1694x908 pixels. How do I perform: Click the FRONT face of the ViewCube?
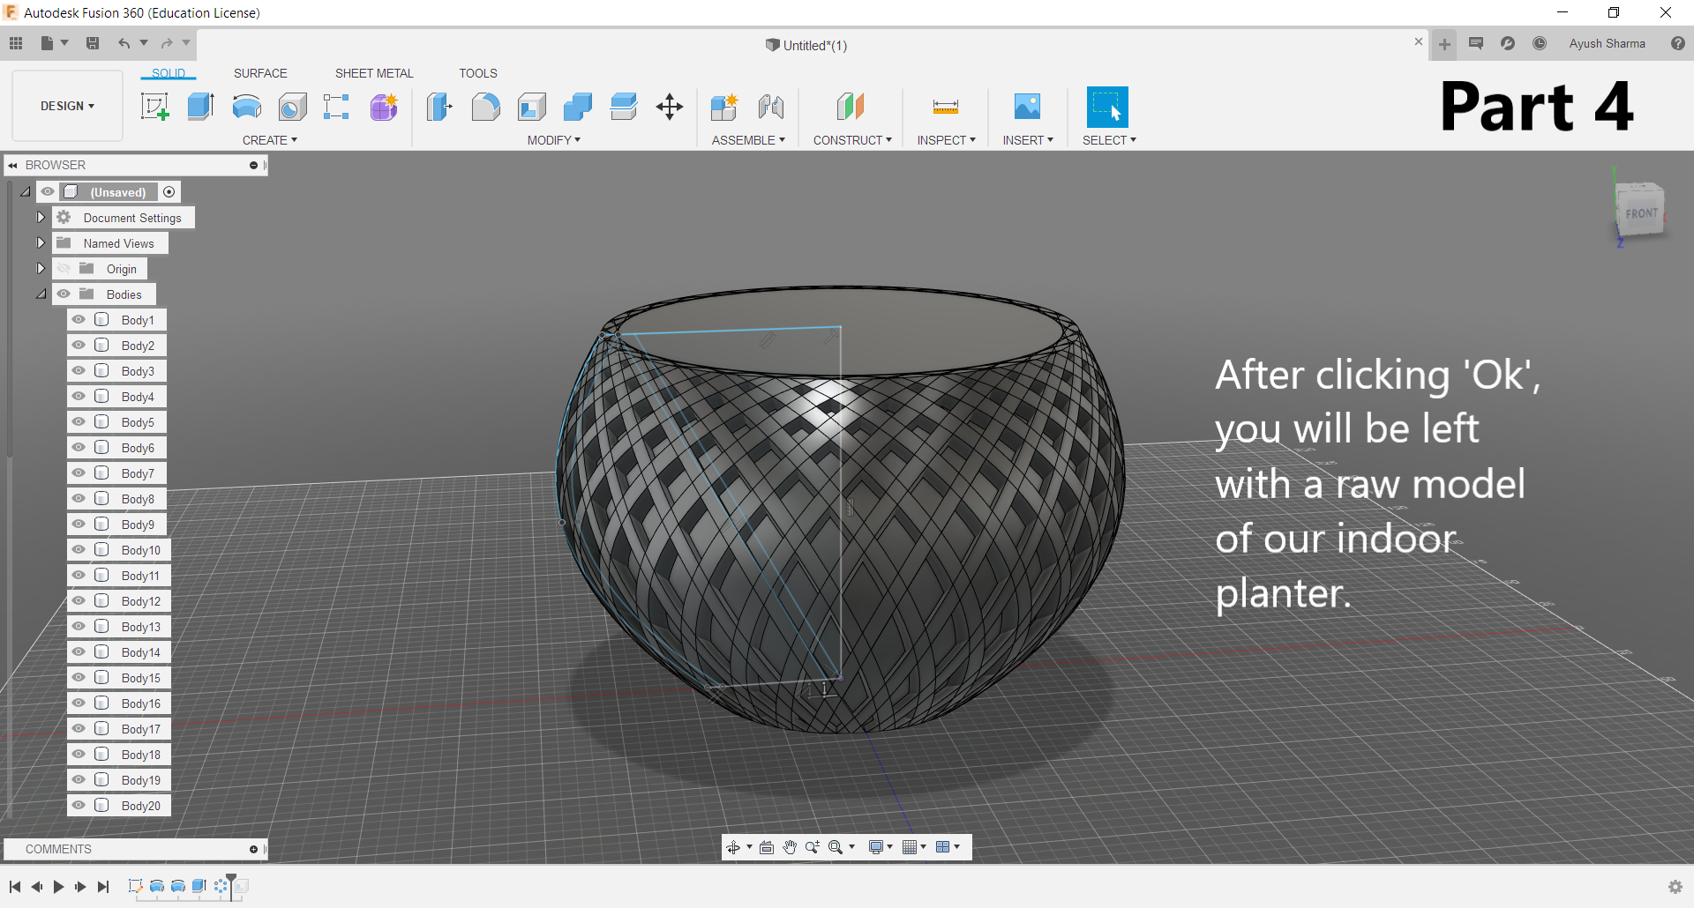point(1640,212)
